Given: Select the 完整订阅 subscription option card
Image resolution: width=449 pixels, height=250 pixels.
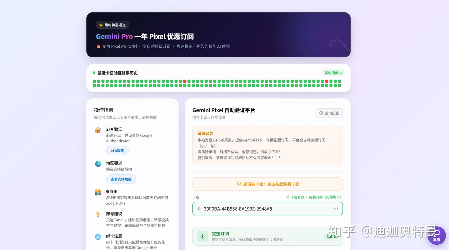Looking at the screenshot, I should 268,236.
